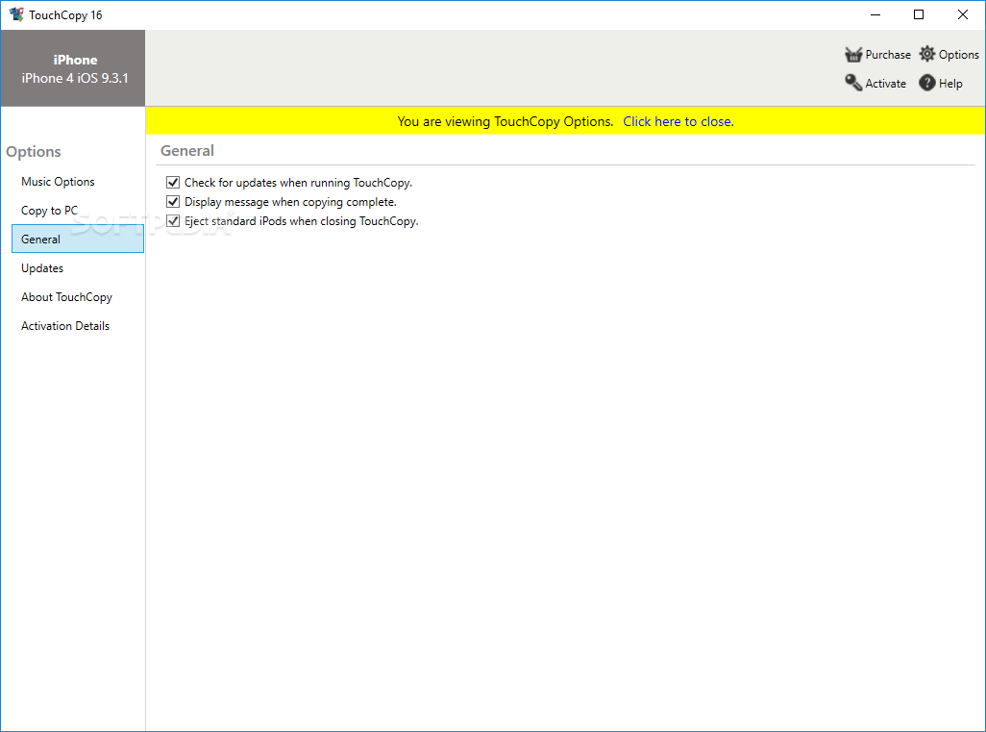The height and width of the screenshot is (732, 986).
Task: Click the 'Options' sidebar heading
Action: click(x=34, y=152)
